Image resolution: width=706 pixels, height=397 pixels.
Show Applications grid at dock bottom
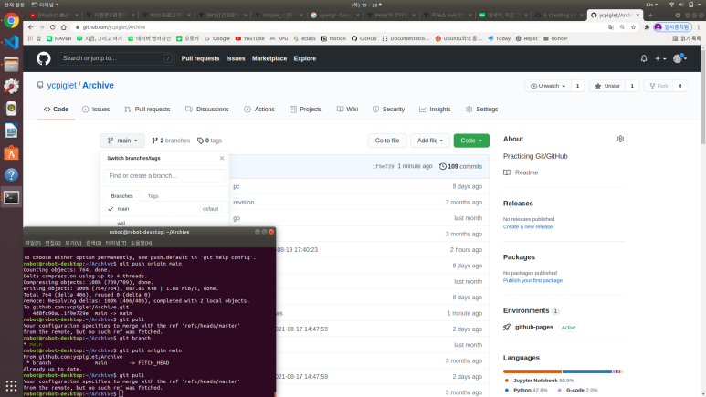click(11, 386)
